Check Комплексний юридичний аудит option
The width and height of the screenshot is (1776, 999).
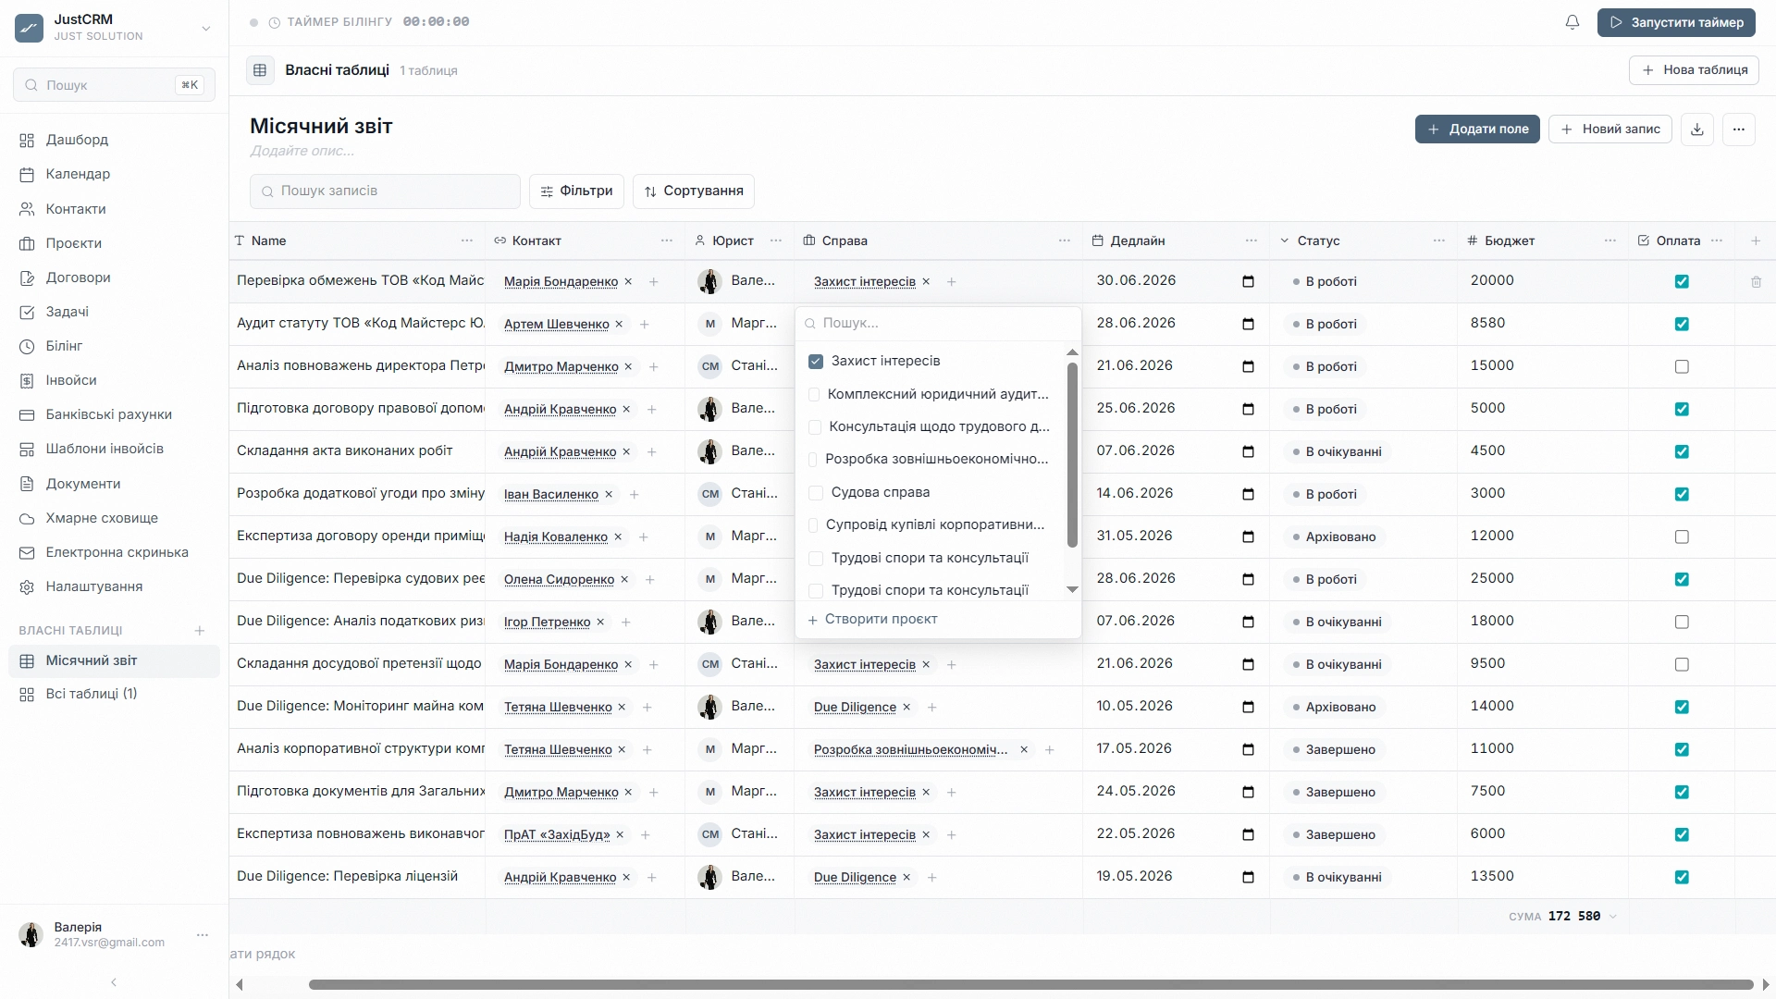[814, 394]
